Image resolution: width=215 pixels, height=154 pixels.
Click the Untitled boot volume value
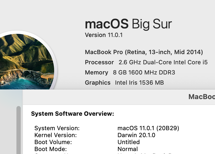coord(129,142)
